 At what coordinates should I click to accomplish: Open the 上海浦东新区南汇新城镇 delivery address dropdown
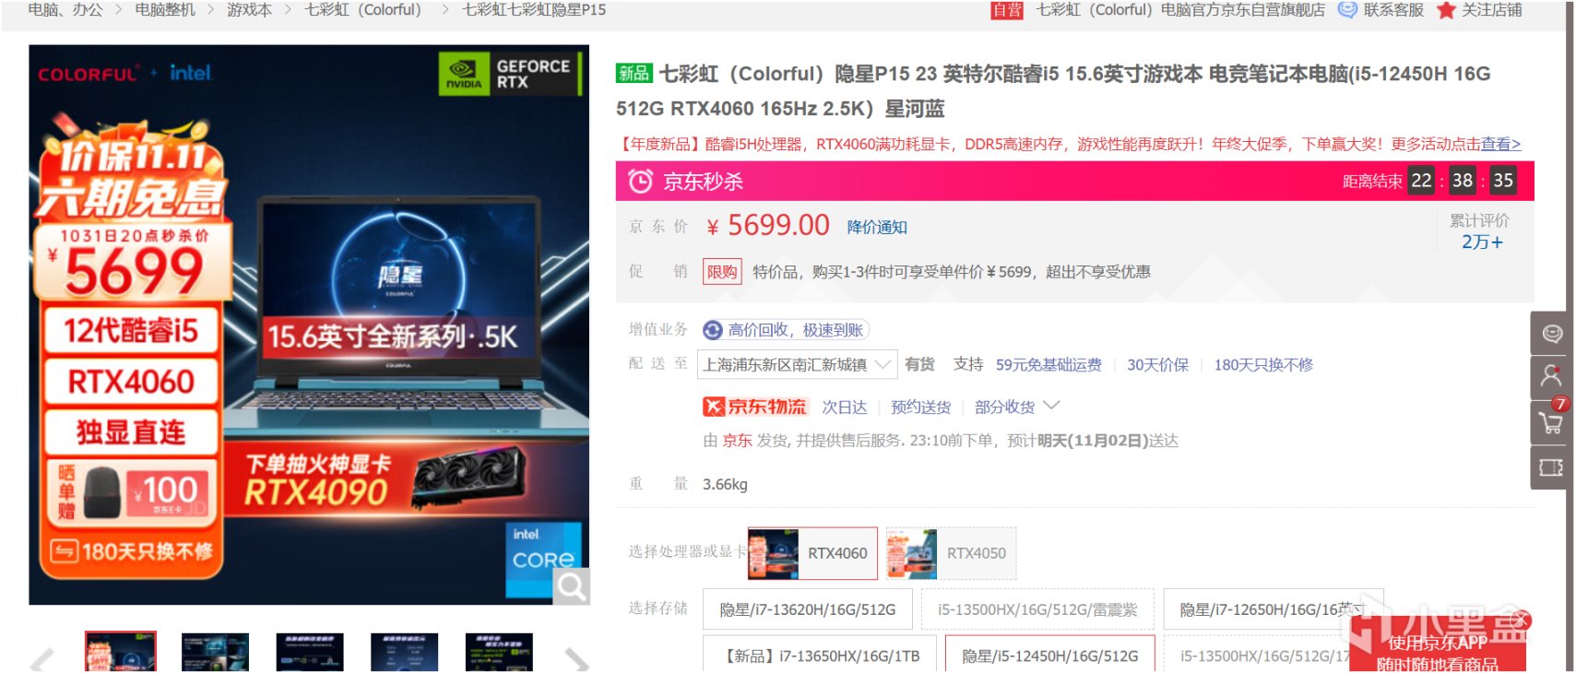point(797,365)
